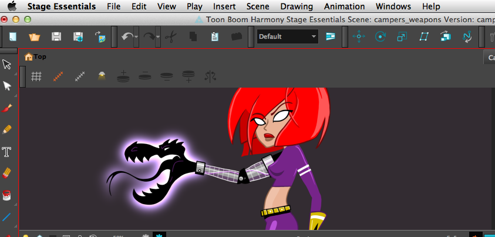Select the Line tool

tap(6, 217)
